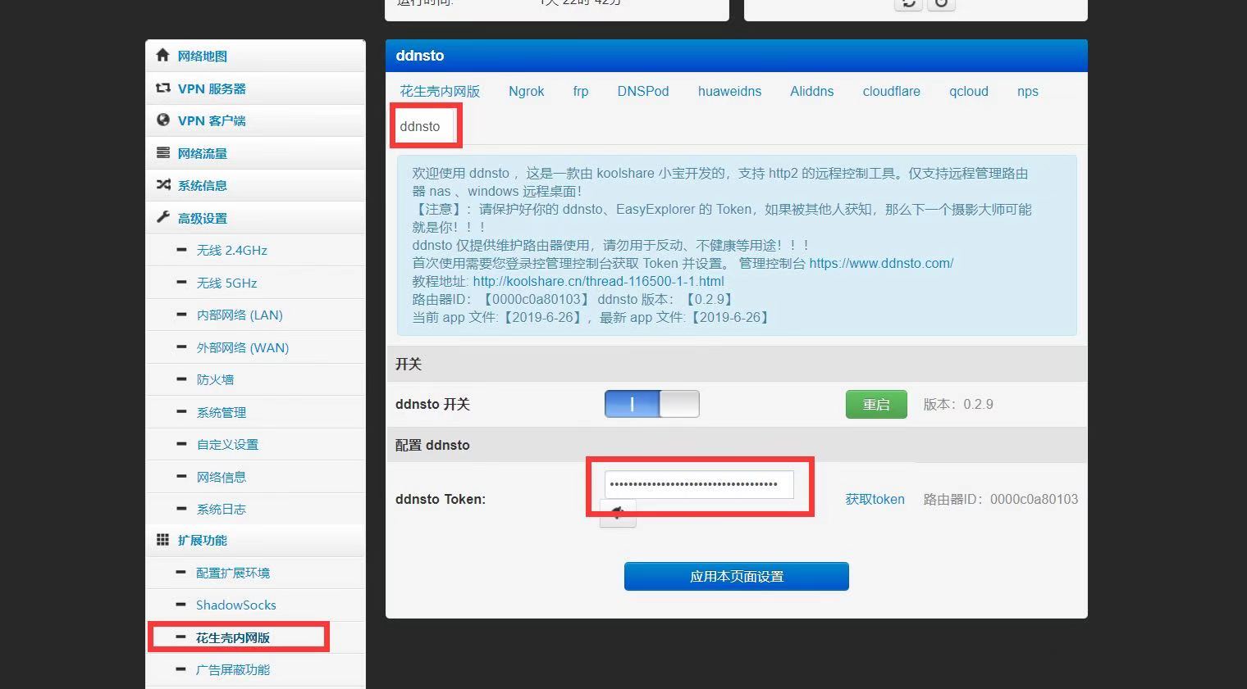Click the home icon beside 网络地图
This screenshot has width=1247, height=689.
click(162, 56)
